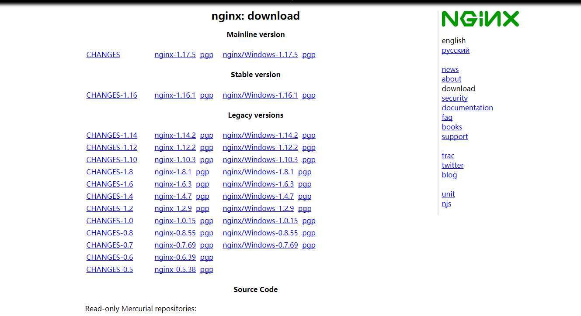
Task: Open pgp signature for nginx/Windows-1.17.5
Action: point(309,55)
